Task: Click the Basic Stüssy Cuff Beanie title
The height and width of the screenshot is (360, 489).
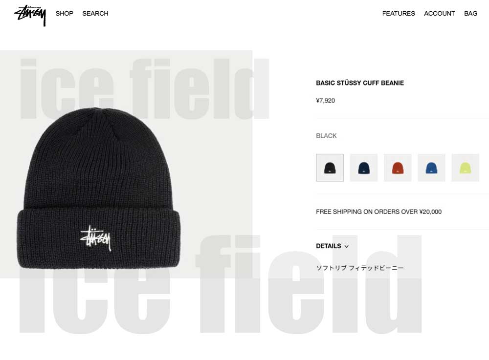Action: [360, 83]
